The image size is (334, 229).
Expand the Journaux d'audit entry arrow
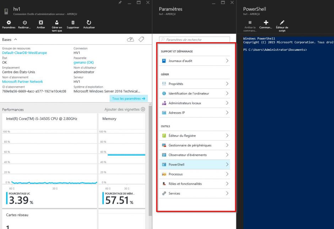[227, 61]
